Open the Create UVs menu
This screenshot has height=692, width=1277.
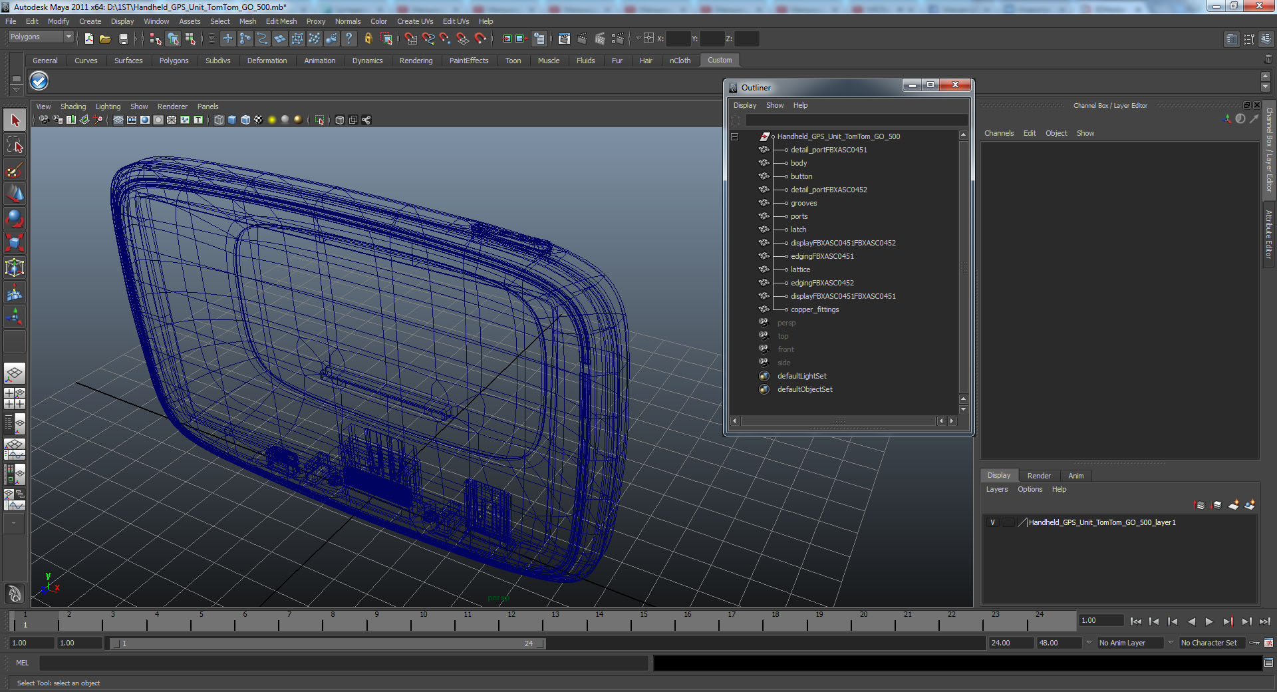(415, 21)
